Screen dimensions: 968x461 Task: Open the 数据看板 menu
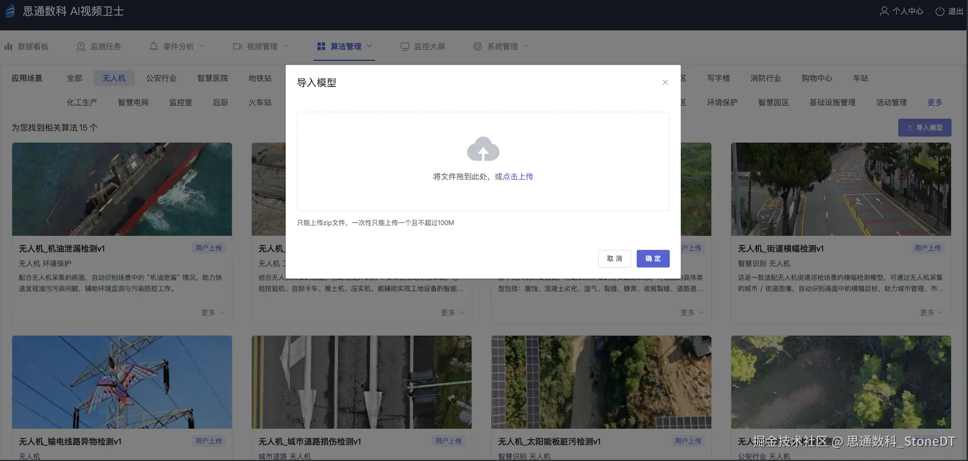click(27, 46)
